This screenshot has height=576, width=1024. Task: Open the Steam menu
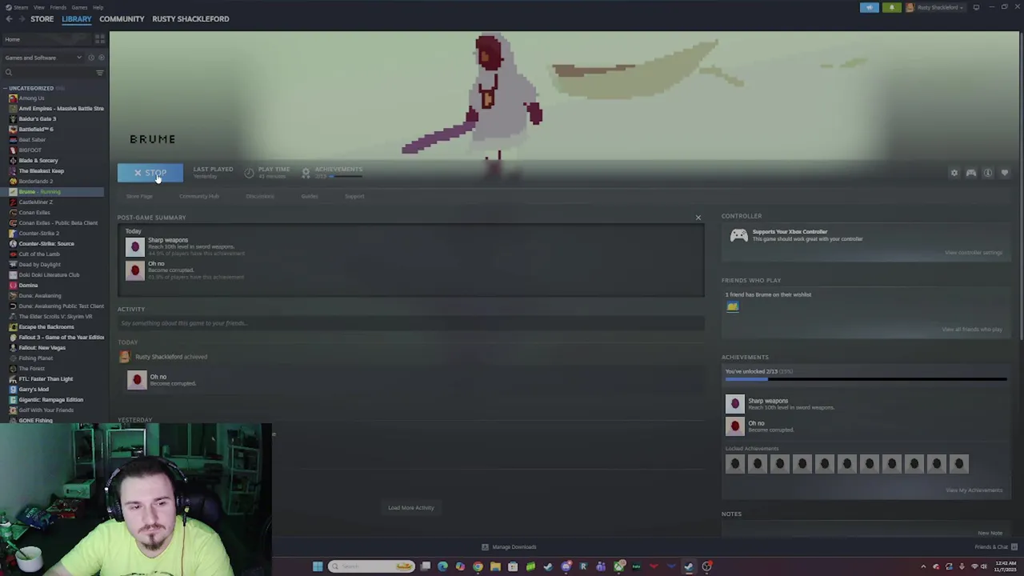(x=18, y=7)
